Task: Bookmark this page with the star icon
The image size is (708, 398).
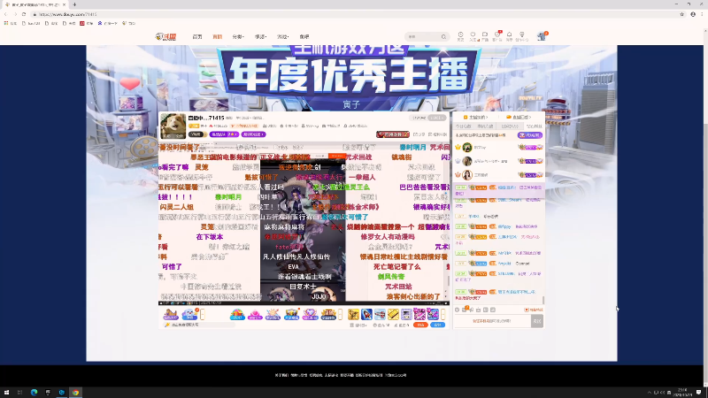Action: click(x=681, y=14)
